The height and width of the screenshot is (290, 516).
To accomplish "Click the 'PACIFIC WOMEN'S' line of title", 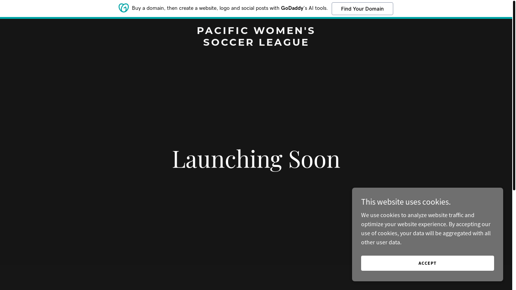I will (256, 31).
